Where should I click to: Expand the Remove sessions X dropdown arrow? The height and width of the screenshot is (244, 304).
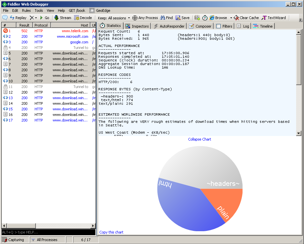click(36, 18)
